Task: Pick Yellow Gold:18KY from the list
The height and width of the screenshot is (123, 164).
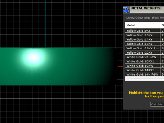Action: click(x=145, y=44)
